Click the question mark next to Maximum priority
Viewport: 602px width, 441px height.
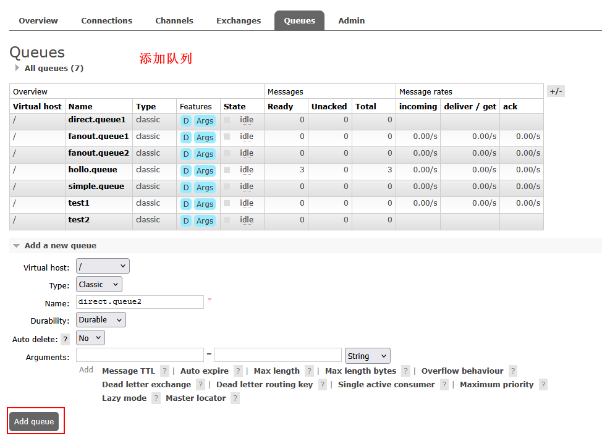(543, 385)
